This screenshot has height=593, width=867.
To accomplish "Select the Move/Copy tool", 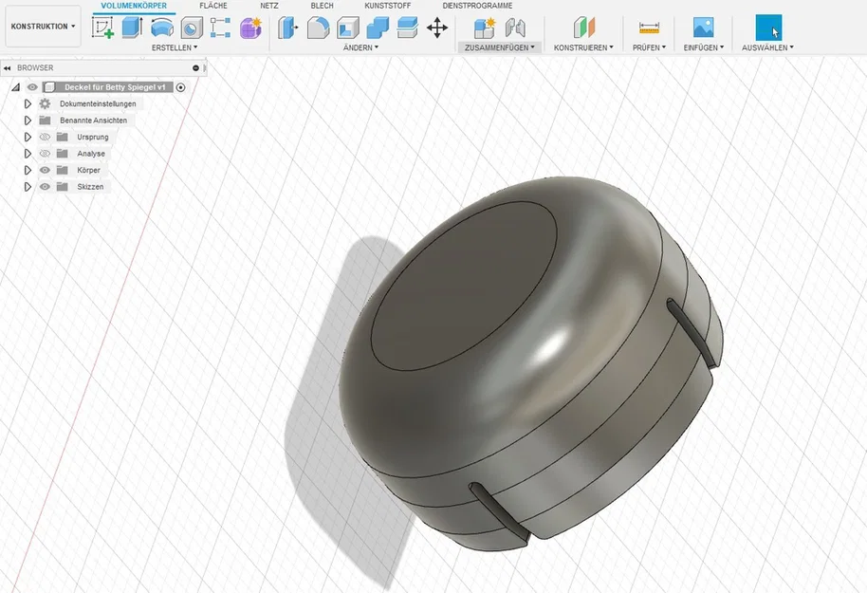I will (x=436, y=28).
